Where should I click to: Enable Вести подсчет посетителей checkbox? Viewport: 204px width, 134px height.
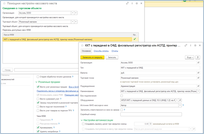[x=38, y=106]
